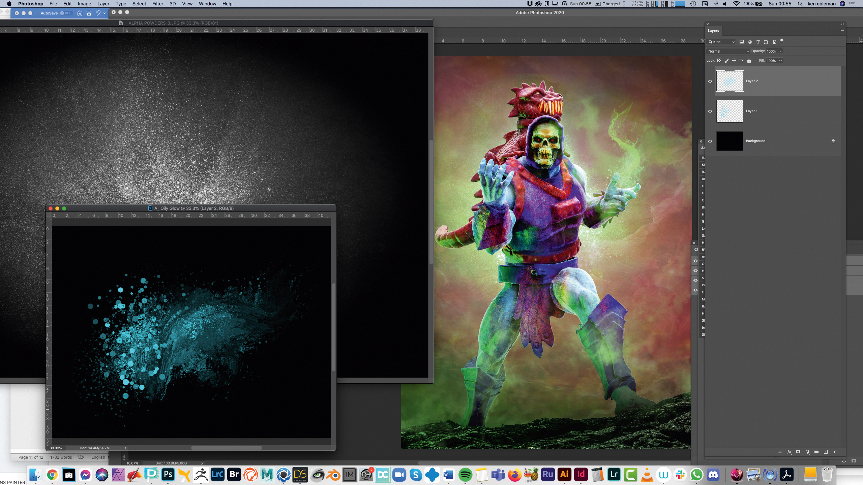The width and height of the screenshot is (863, 485).
Task: Add a layer style with fx
Action: point(789,452)
